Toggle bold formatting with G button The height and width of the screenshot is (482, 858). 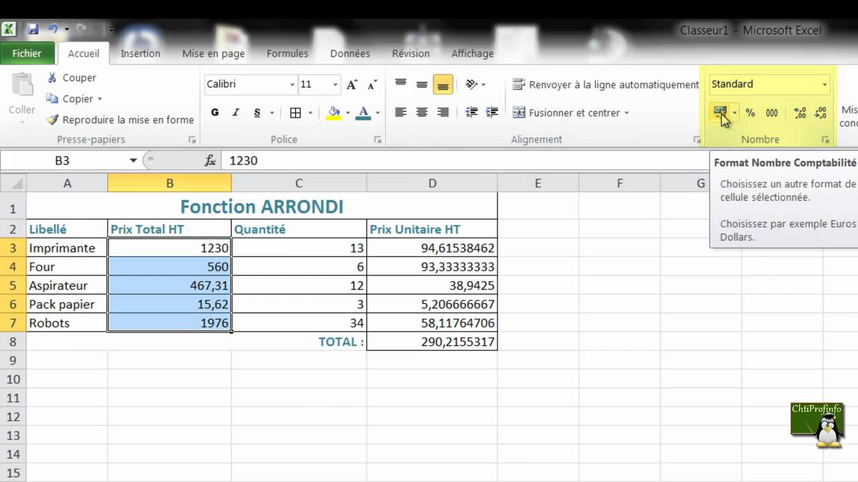click(214, 113)
